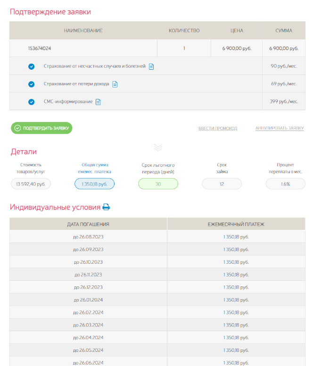Confirm the application with Подтвердить заявку button

point(41,128)
